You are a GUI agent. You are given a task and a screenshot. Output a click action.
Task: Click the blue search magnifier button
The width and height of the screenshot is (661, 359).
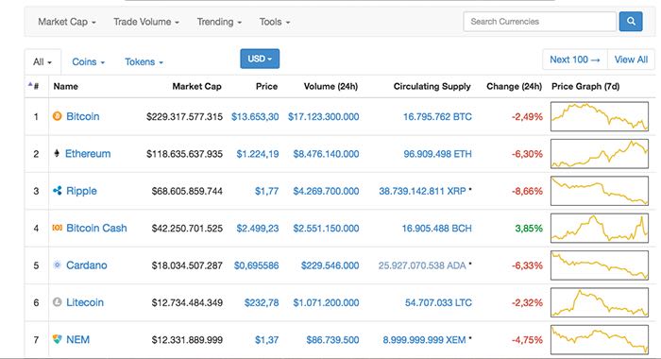tap(631, 21)
